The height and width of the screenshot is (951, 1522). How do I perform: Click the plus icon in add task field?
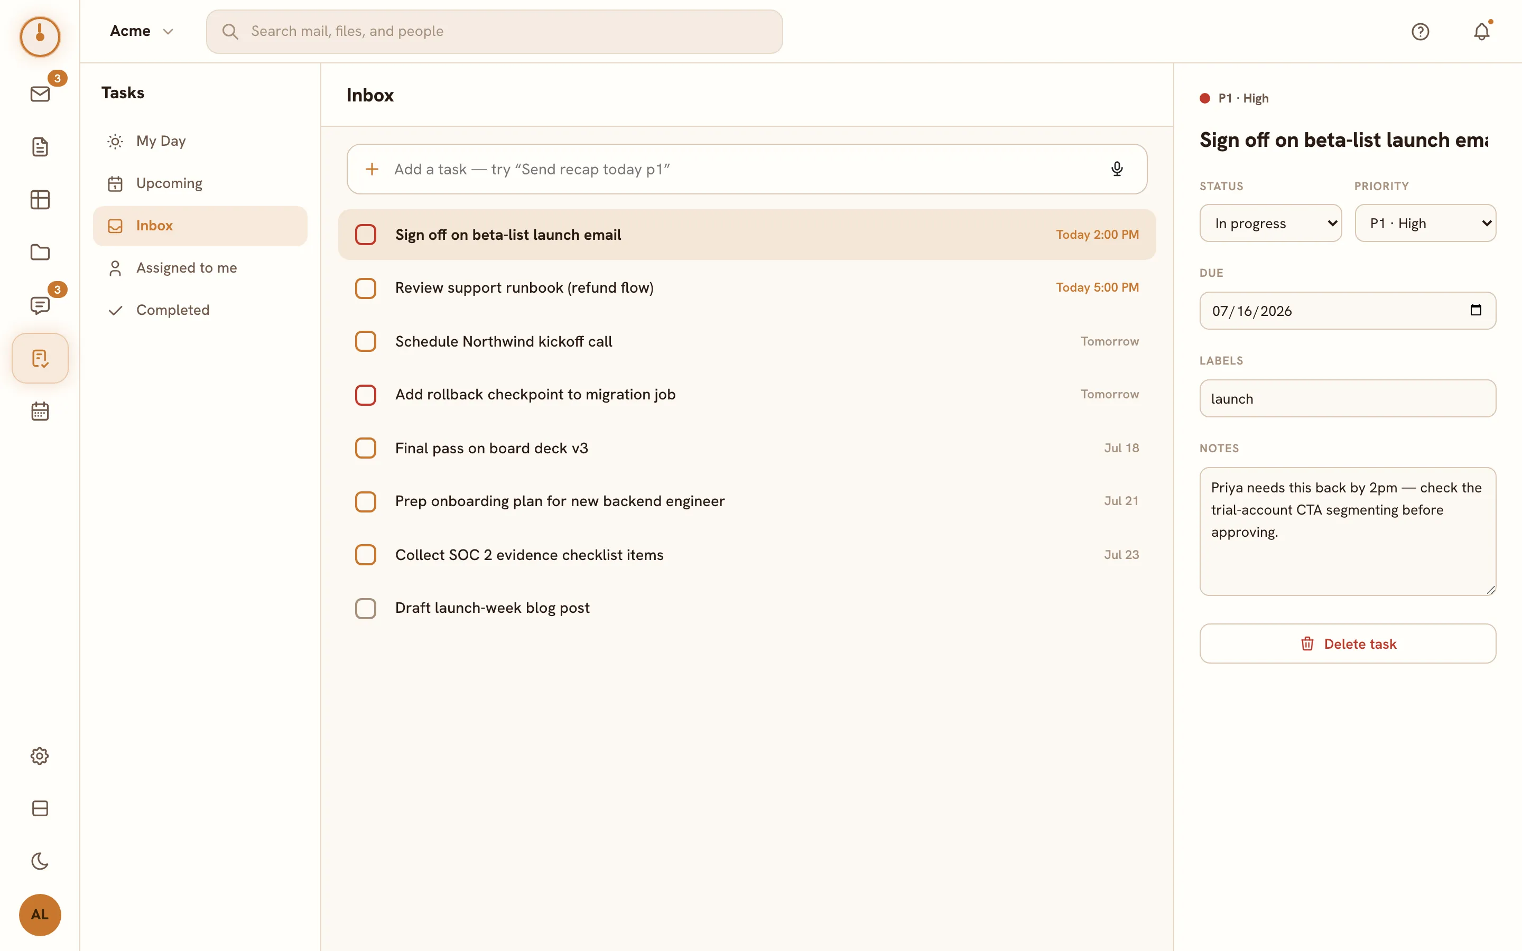[372, 169]
